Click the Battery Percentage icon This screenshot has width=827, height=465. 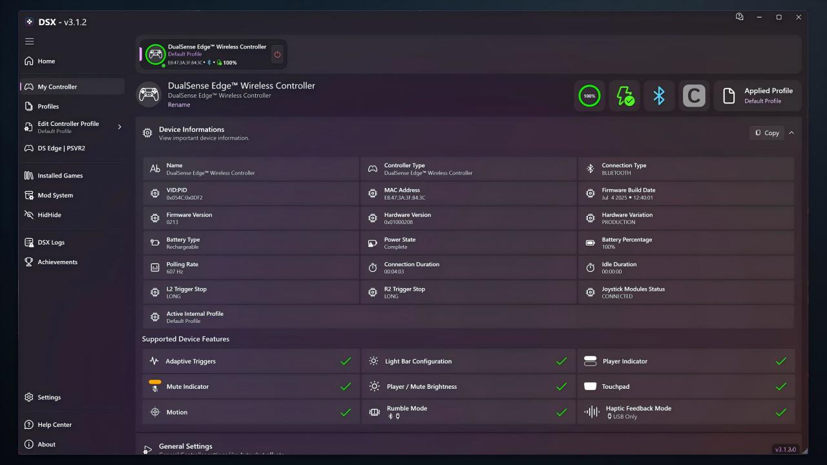[x=590, y=243]
